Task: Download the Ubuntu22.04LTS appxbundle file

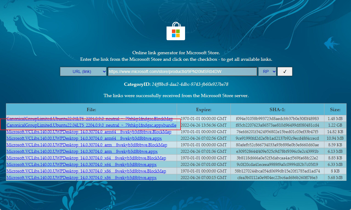Action: click(x=91, y=125)
